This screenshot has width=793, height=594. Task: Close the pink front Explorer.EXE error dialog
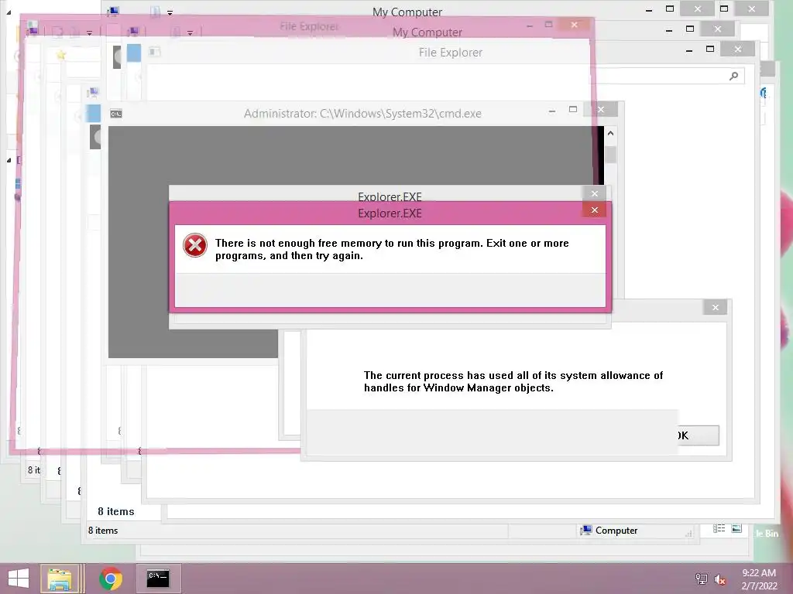tap(595, 210)
